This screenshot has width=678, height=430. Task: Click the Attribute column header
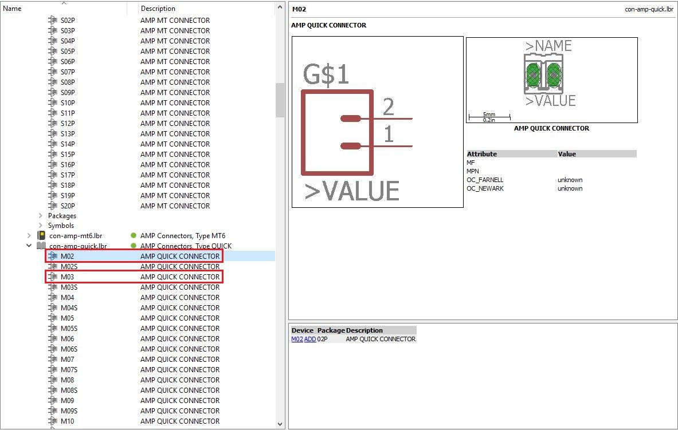pyautogui.click(x=512, y=154)
